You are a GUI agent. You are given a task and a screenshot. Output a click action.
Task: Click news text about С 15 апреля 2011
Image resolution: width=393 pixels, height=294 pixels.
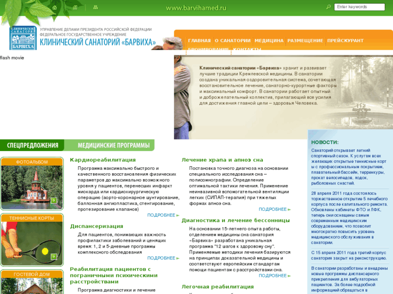tap(349, 256)
